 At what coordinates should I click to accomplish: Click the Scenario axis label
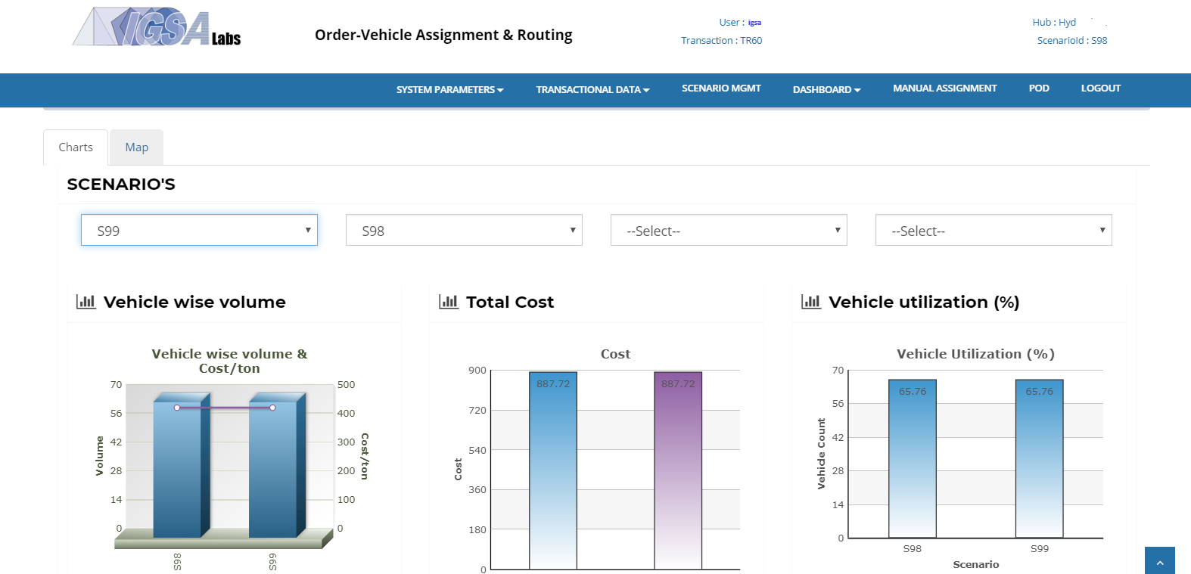pos(976,565)
